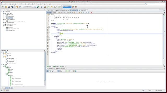Click the html breadcrumb item
The image size is (167, 93).
[49, 66]
